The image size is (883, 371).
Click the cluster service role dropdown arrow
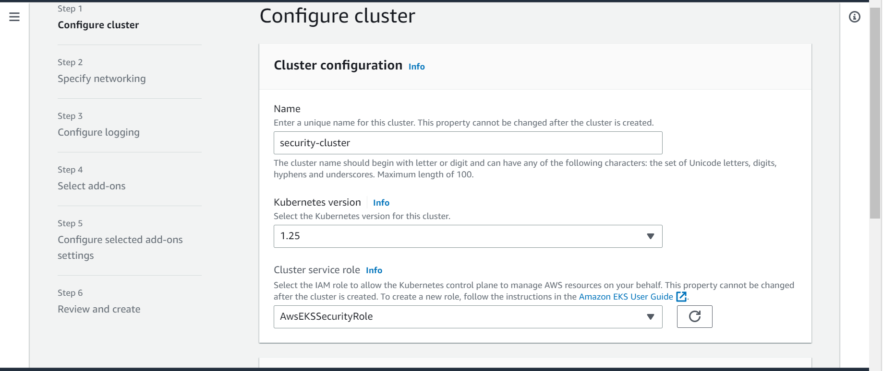(651, 317)
